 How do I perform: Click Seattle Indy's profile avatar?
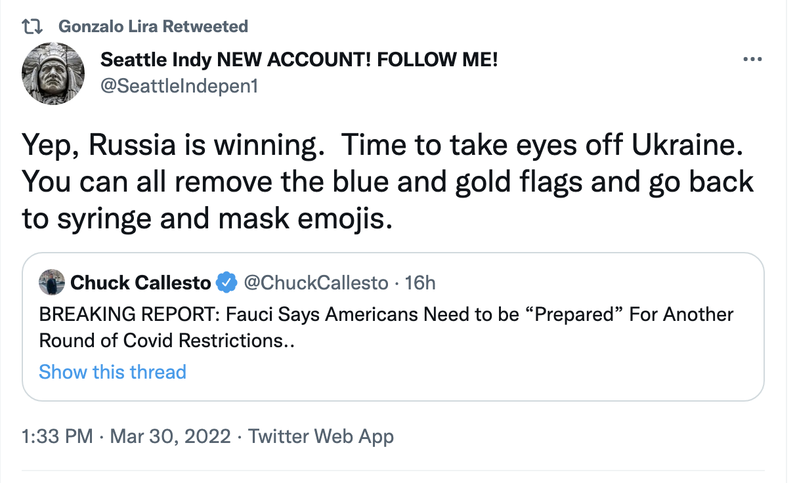(53, 73)
